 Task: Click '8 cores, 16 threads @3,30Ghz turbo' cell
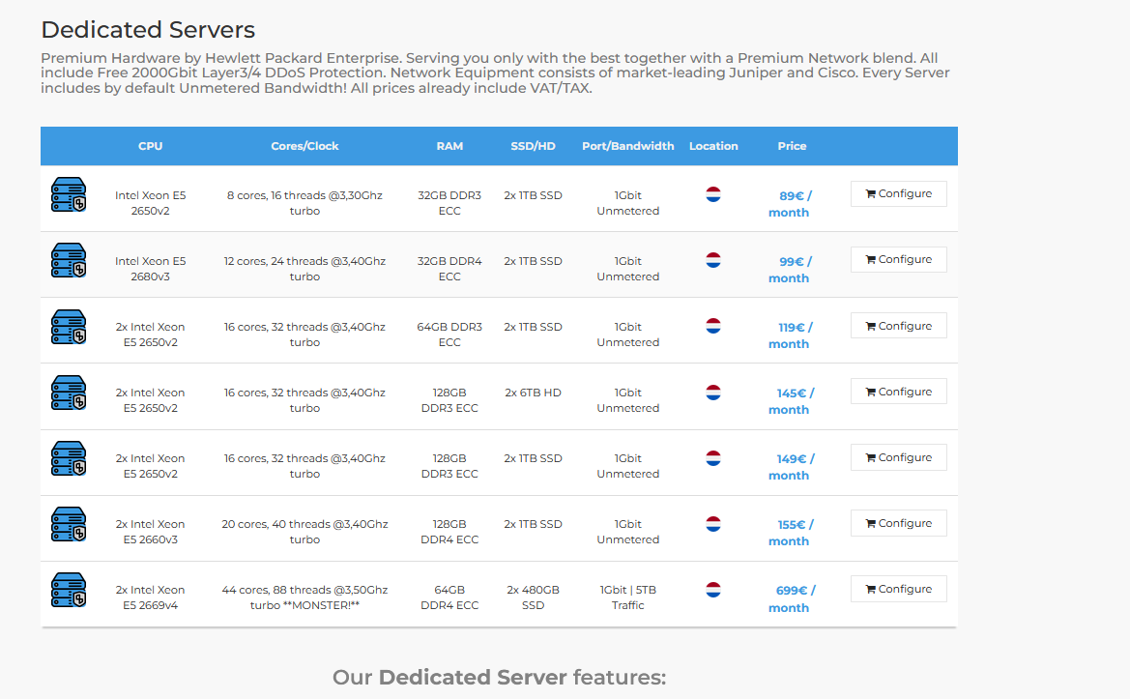pos(304,203)
